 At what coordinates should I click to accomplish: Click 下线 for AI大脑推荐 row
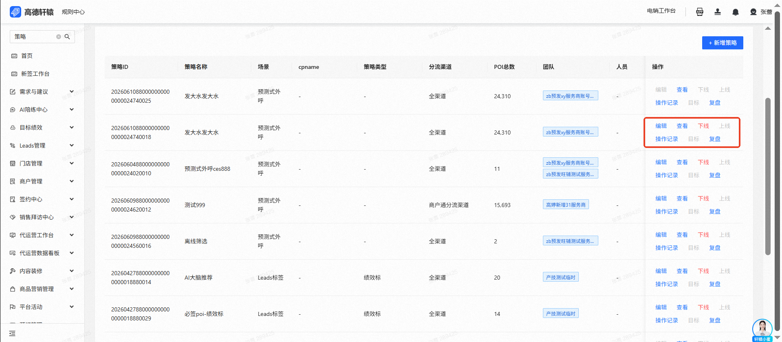click(x=703, y=271)
